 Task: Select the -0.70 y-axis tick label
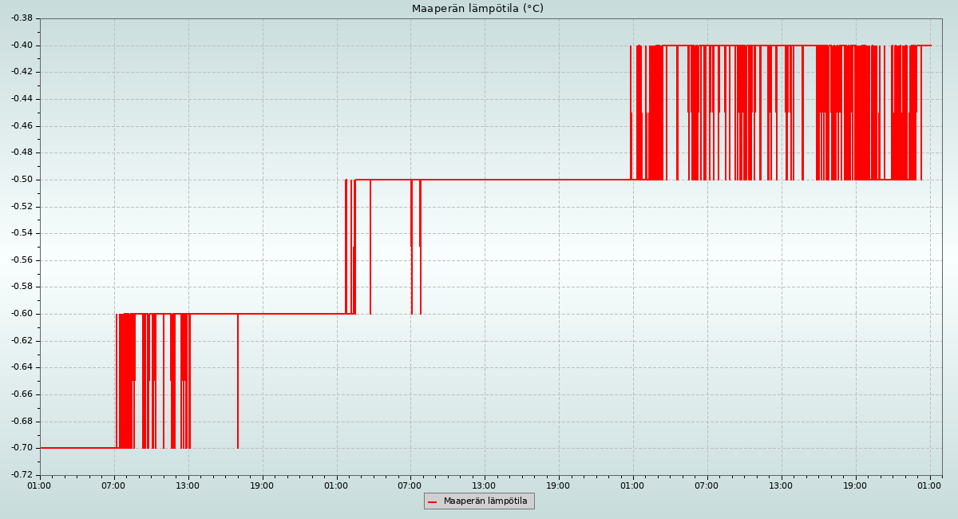point(22,447)
